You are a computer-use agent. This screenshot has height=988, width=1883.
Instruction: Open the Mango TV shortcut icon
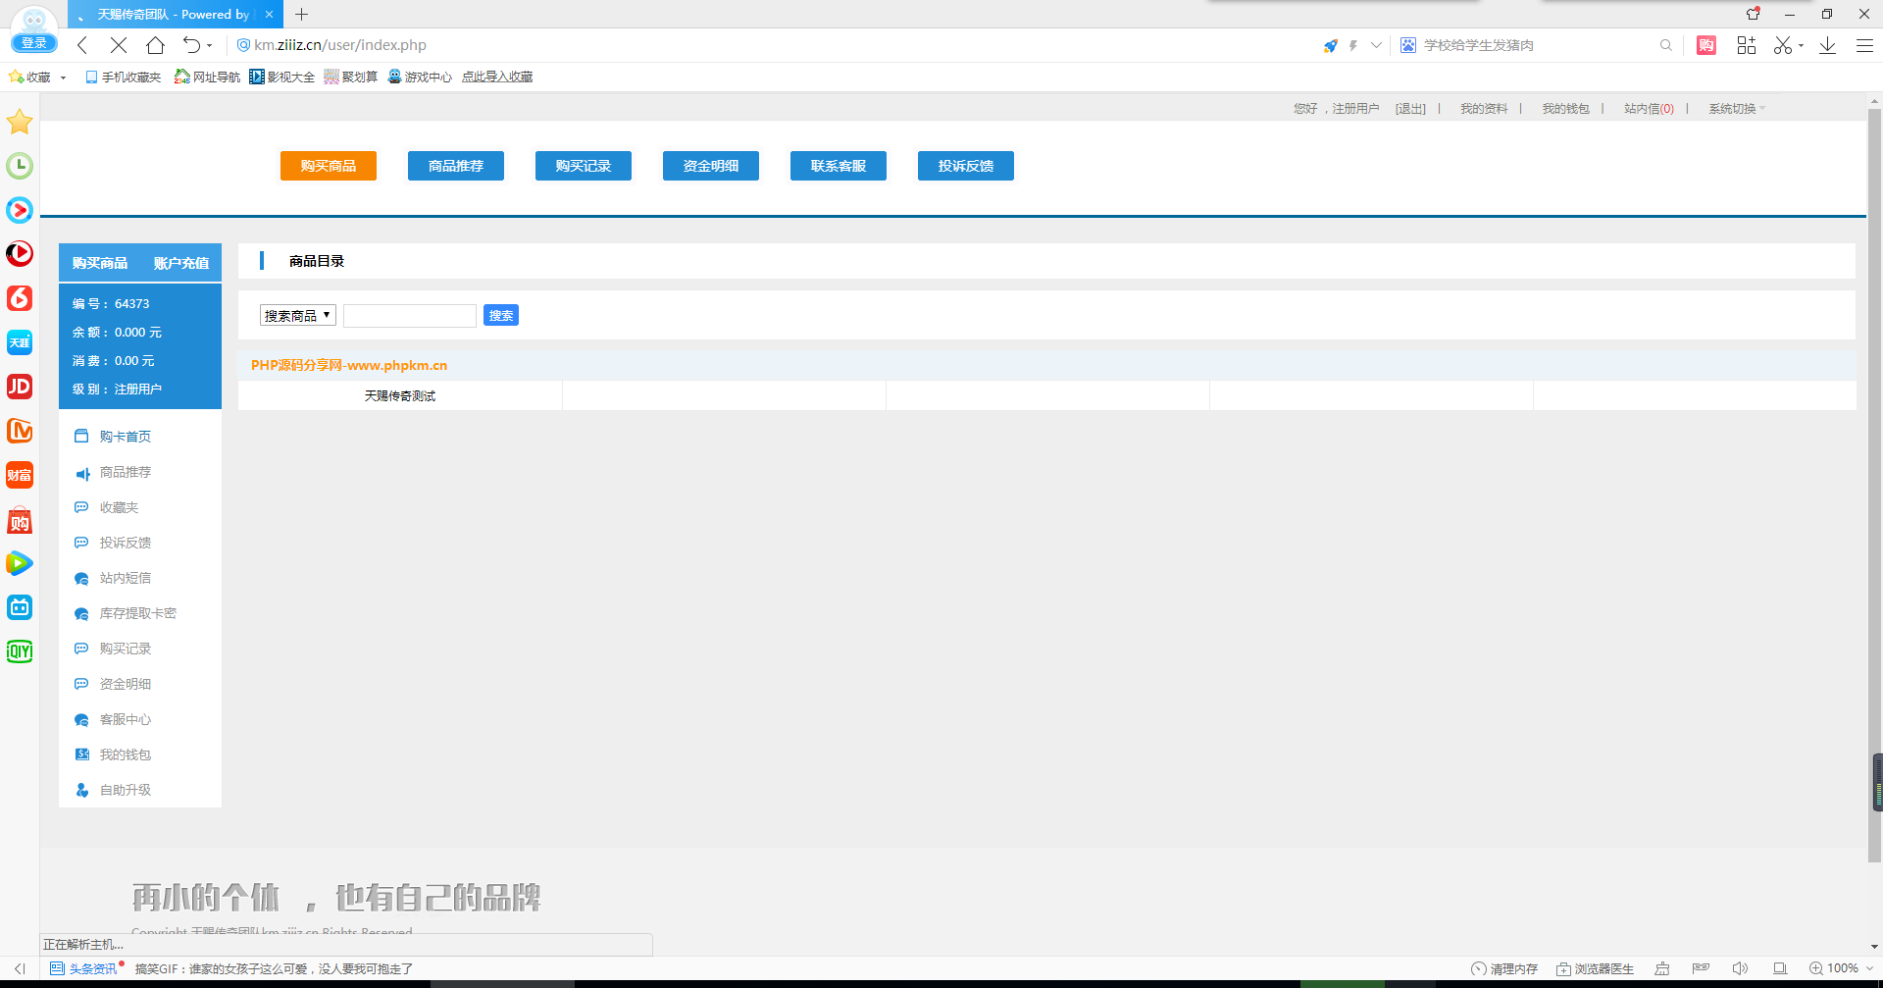pos(20,431)
